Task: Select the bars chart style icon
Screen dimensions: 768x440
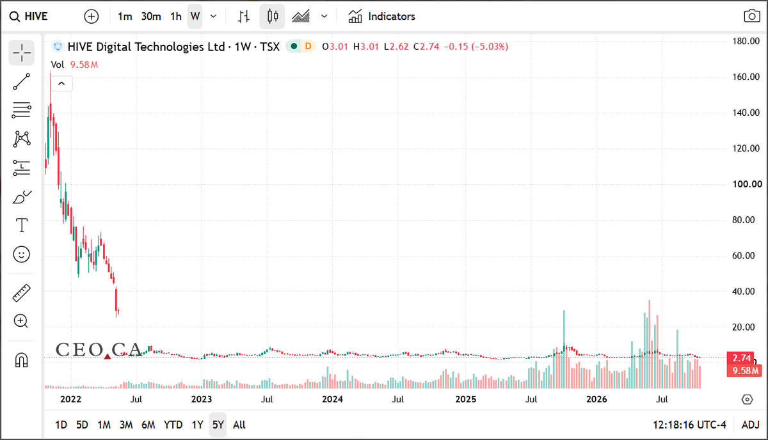Action: tap(243, 17)
